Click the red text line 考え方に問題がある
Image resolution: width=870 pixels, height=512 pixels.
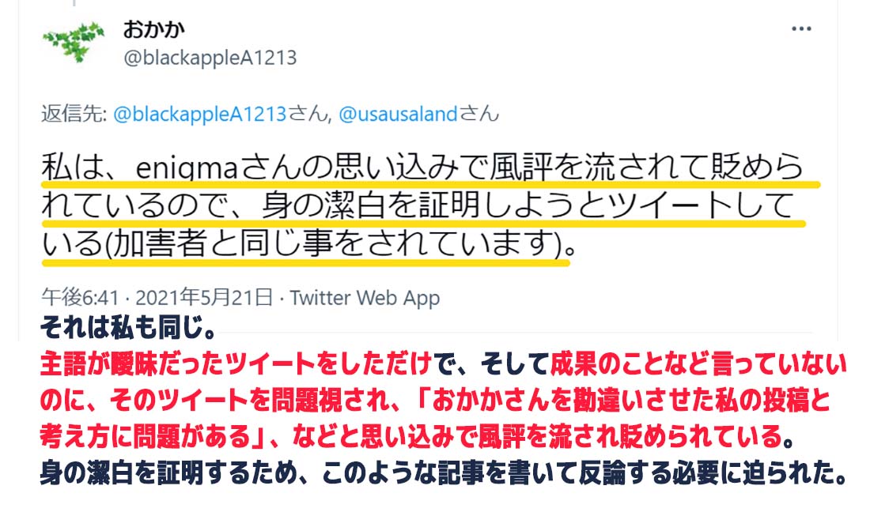tap(417, 437)
